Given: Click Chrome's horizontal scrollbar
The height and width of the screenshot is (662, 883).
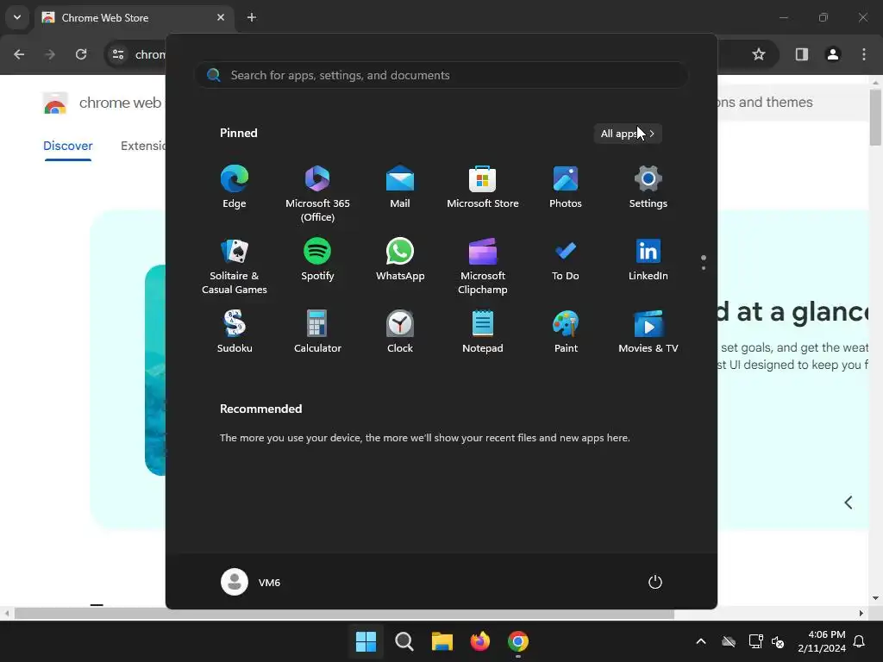Looking at the screenshot, I should click(344, 614).
